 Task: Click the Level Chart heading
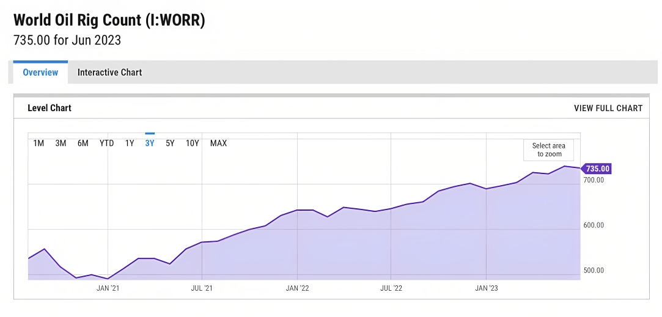click(50, 108)
